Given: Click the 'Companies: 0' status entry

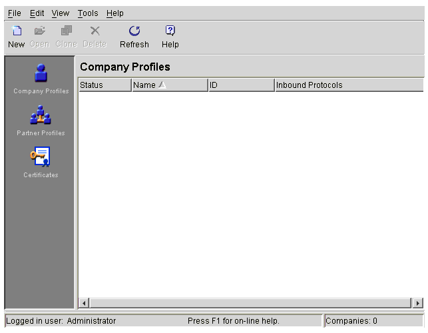Looking at the screenshot, I should click(351, 321).
